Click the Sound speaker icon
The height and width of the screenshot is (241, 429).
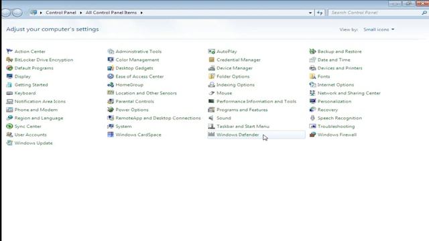tap(212, 118)
